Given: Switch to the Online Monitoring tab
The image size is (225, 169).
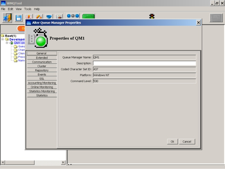Looking at the screenshot, I should tap(42, 87).
